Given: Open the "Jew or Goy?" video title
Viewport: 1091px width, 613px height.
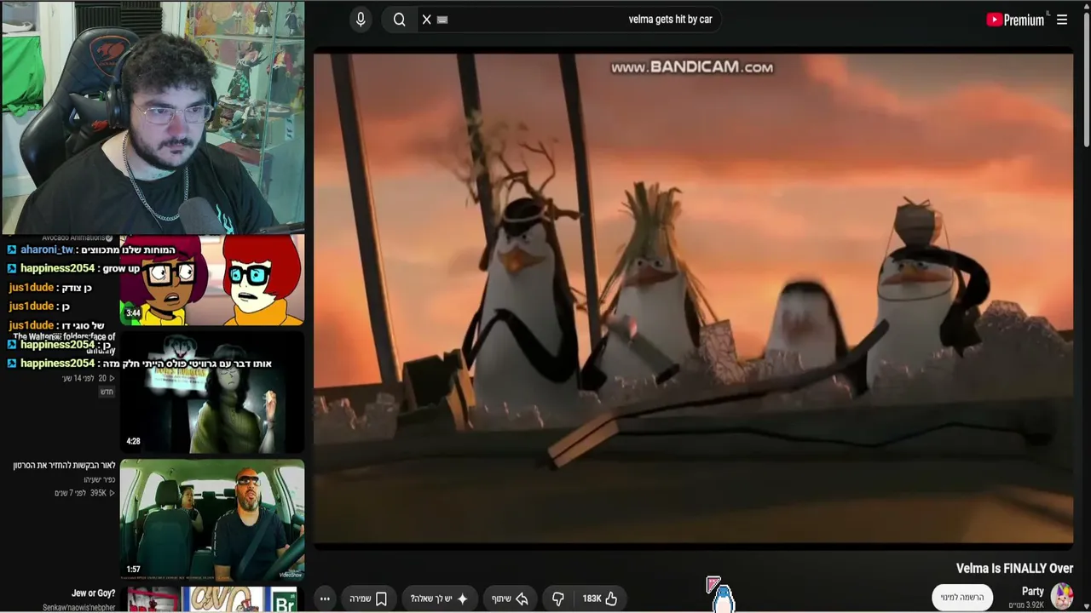Looking at the screenshot, I should pyautogui.click(x=93, y=593).
